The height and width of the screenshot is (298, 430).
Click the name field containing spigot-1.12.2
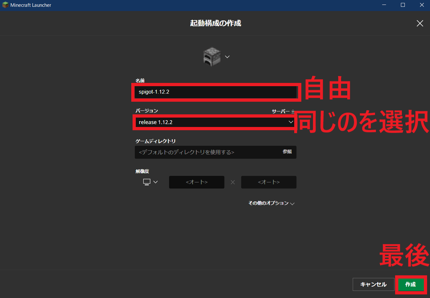pyautogui.click(x=215, y=92)
